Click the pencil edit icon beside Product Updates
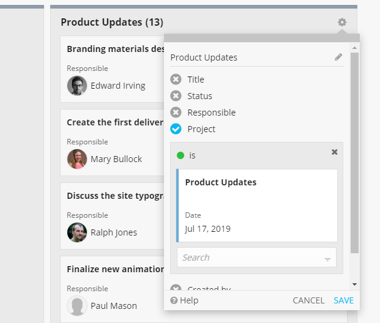Screen dimensions: 380x323 click(x=338, y=58)
